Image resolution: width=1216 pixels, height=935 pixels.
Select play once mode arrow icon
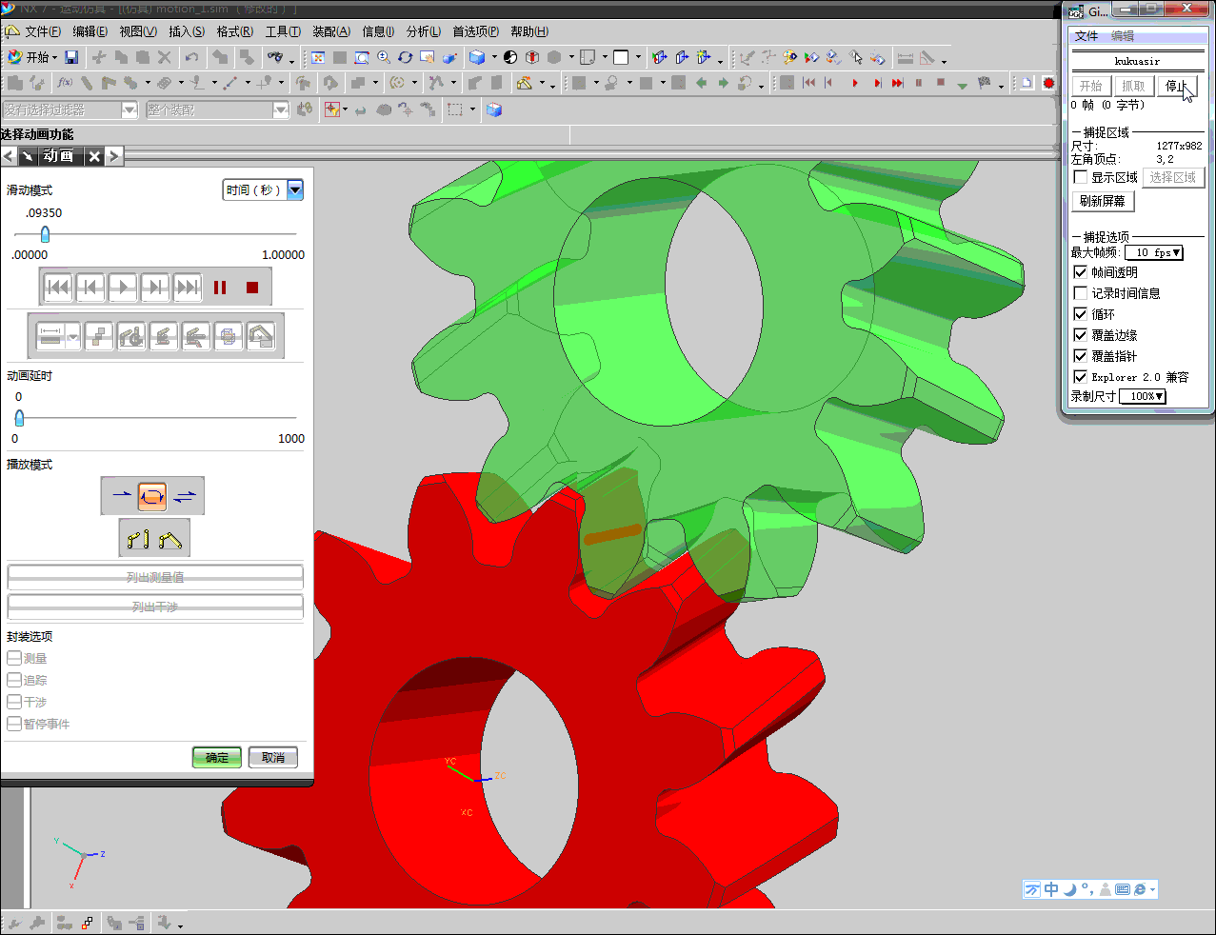pyautogui.click(x=121, y=495)
